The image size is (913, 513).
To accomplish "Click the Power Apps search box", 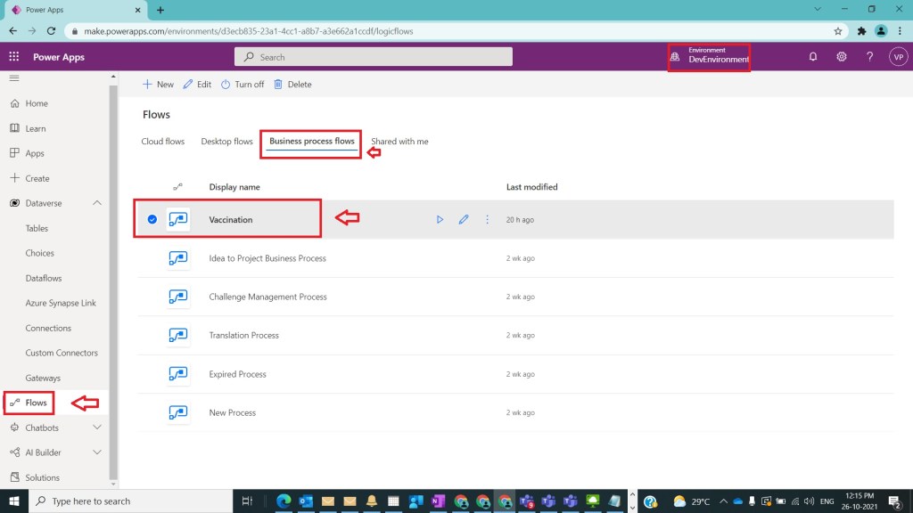I will click(x=374, y=57).
